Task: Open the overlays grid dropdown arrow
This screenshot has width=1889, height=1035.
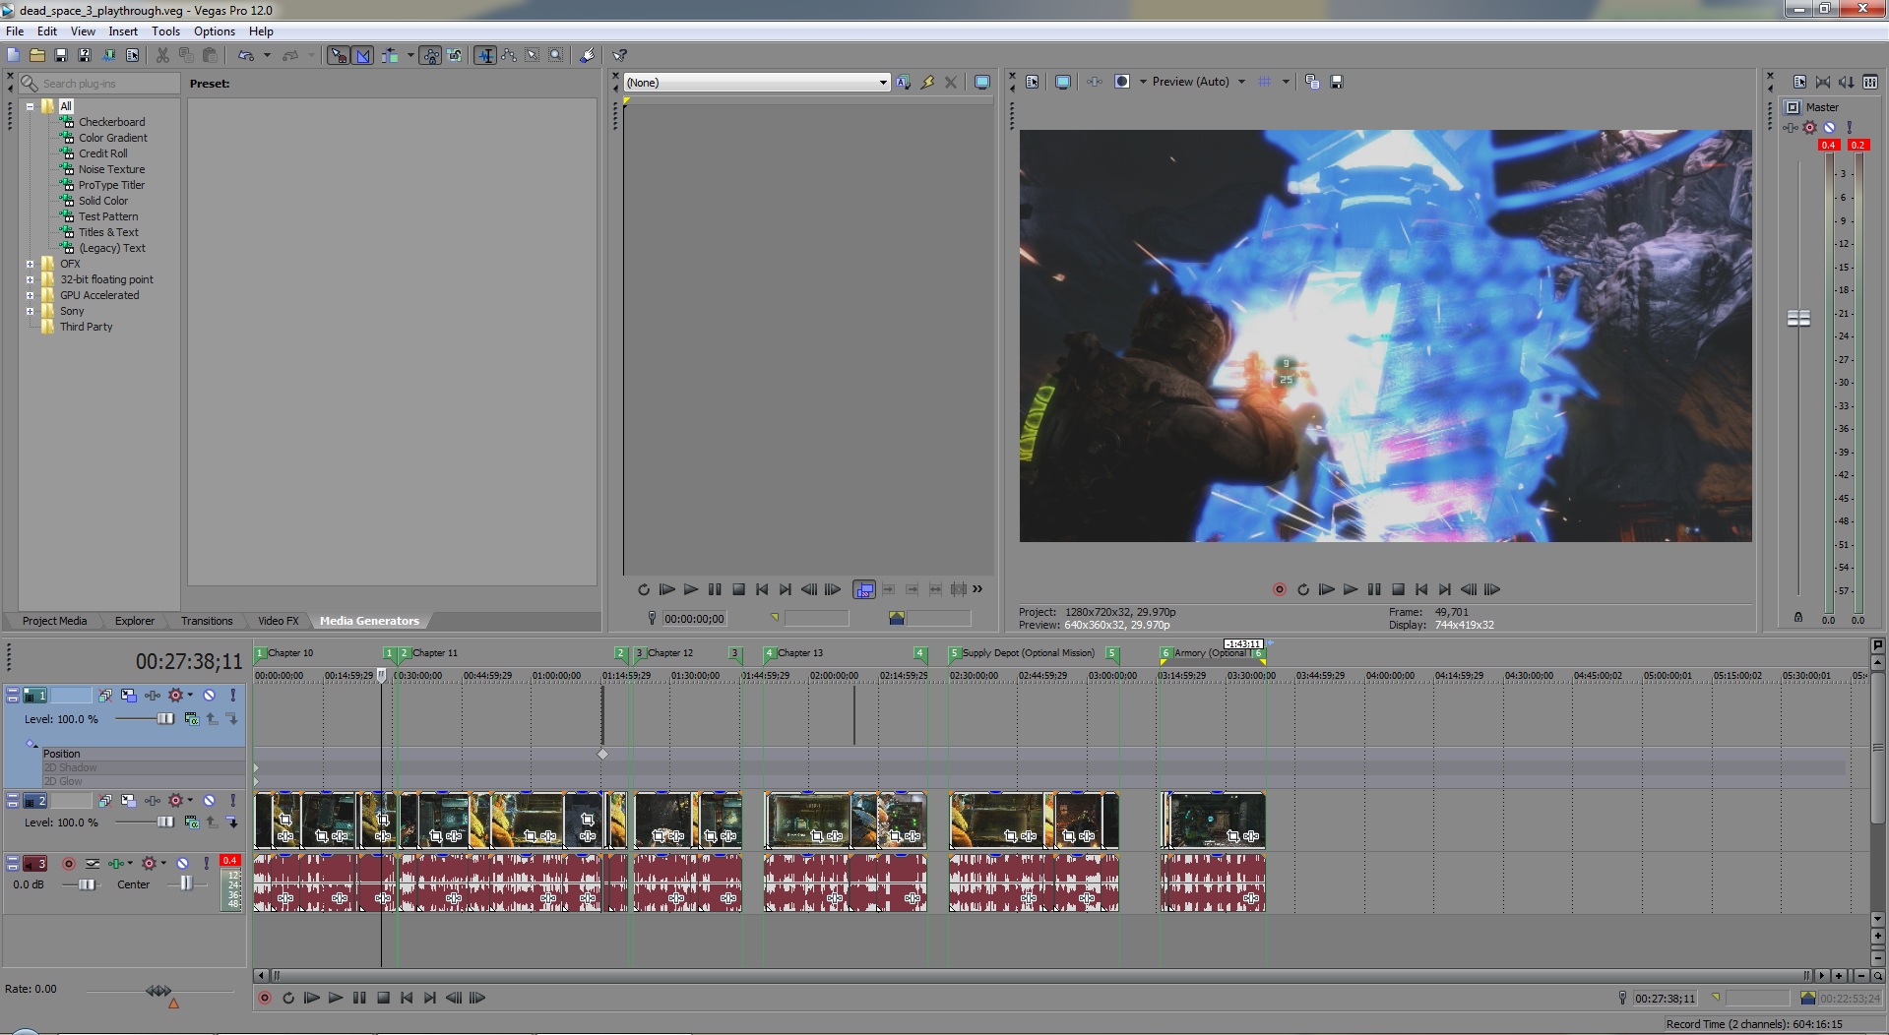Action: 1286,82
